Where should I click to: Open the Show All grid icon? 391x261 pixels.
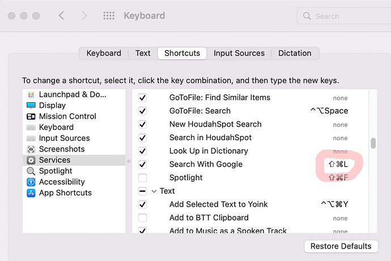109,16
